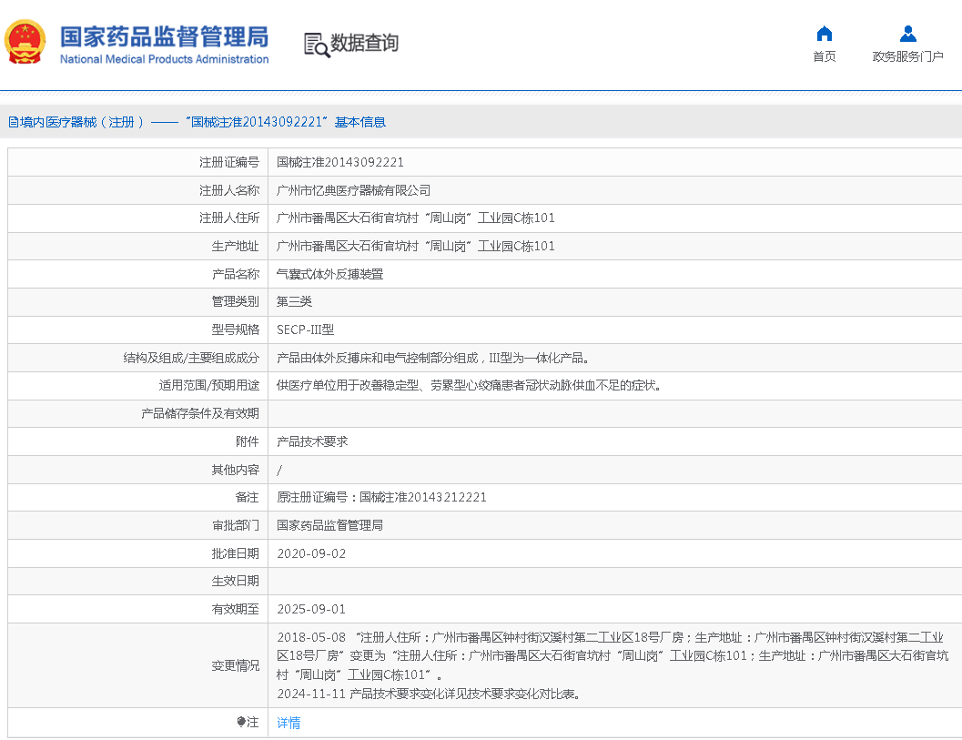Screen dimensions: 962x740
Task: Go to the 政务服务门户 text link
Action: pyautogui.click(x=907, y=56)
